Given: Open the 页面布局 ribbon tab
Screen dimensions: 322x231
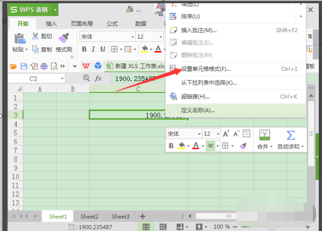Looking at the screenshot, I should (x=82, y=24).
